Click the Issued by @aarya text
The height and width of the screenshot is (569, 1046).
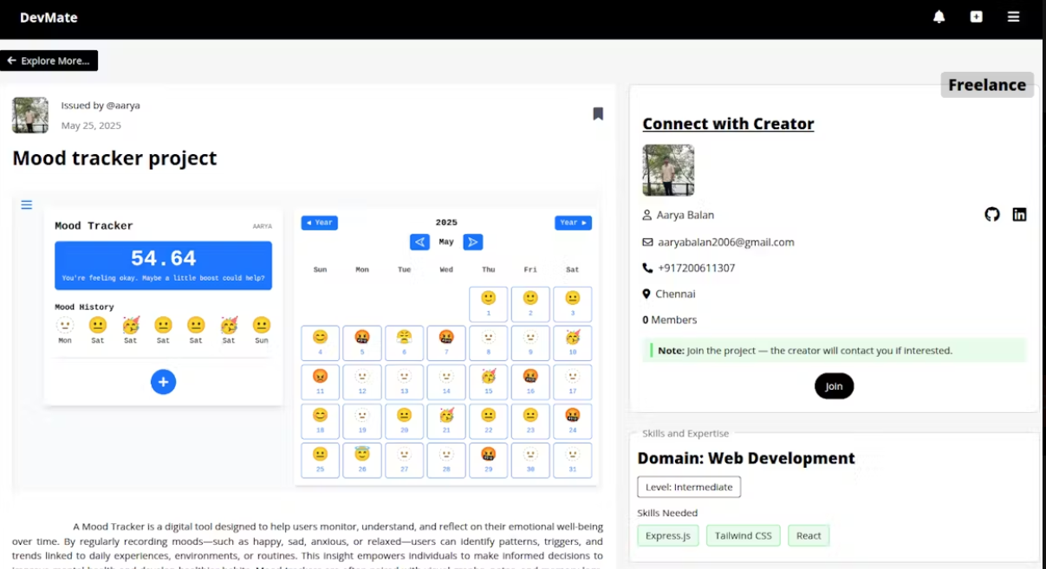tap(101, 106)
